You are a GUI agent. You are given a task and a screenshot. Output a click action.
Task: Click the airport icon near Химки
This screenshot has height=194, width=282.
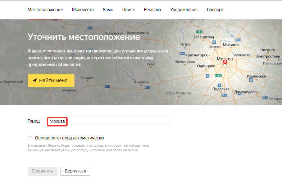tap(214, 42)
